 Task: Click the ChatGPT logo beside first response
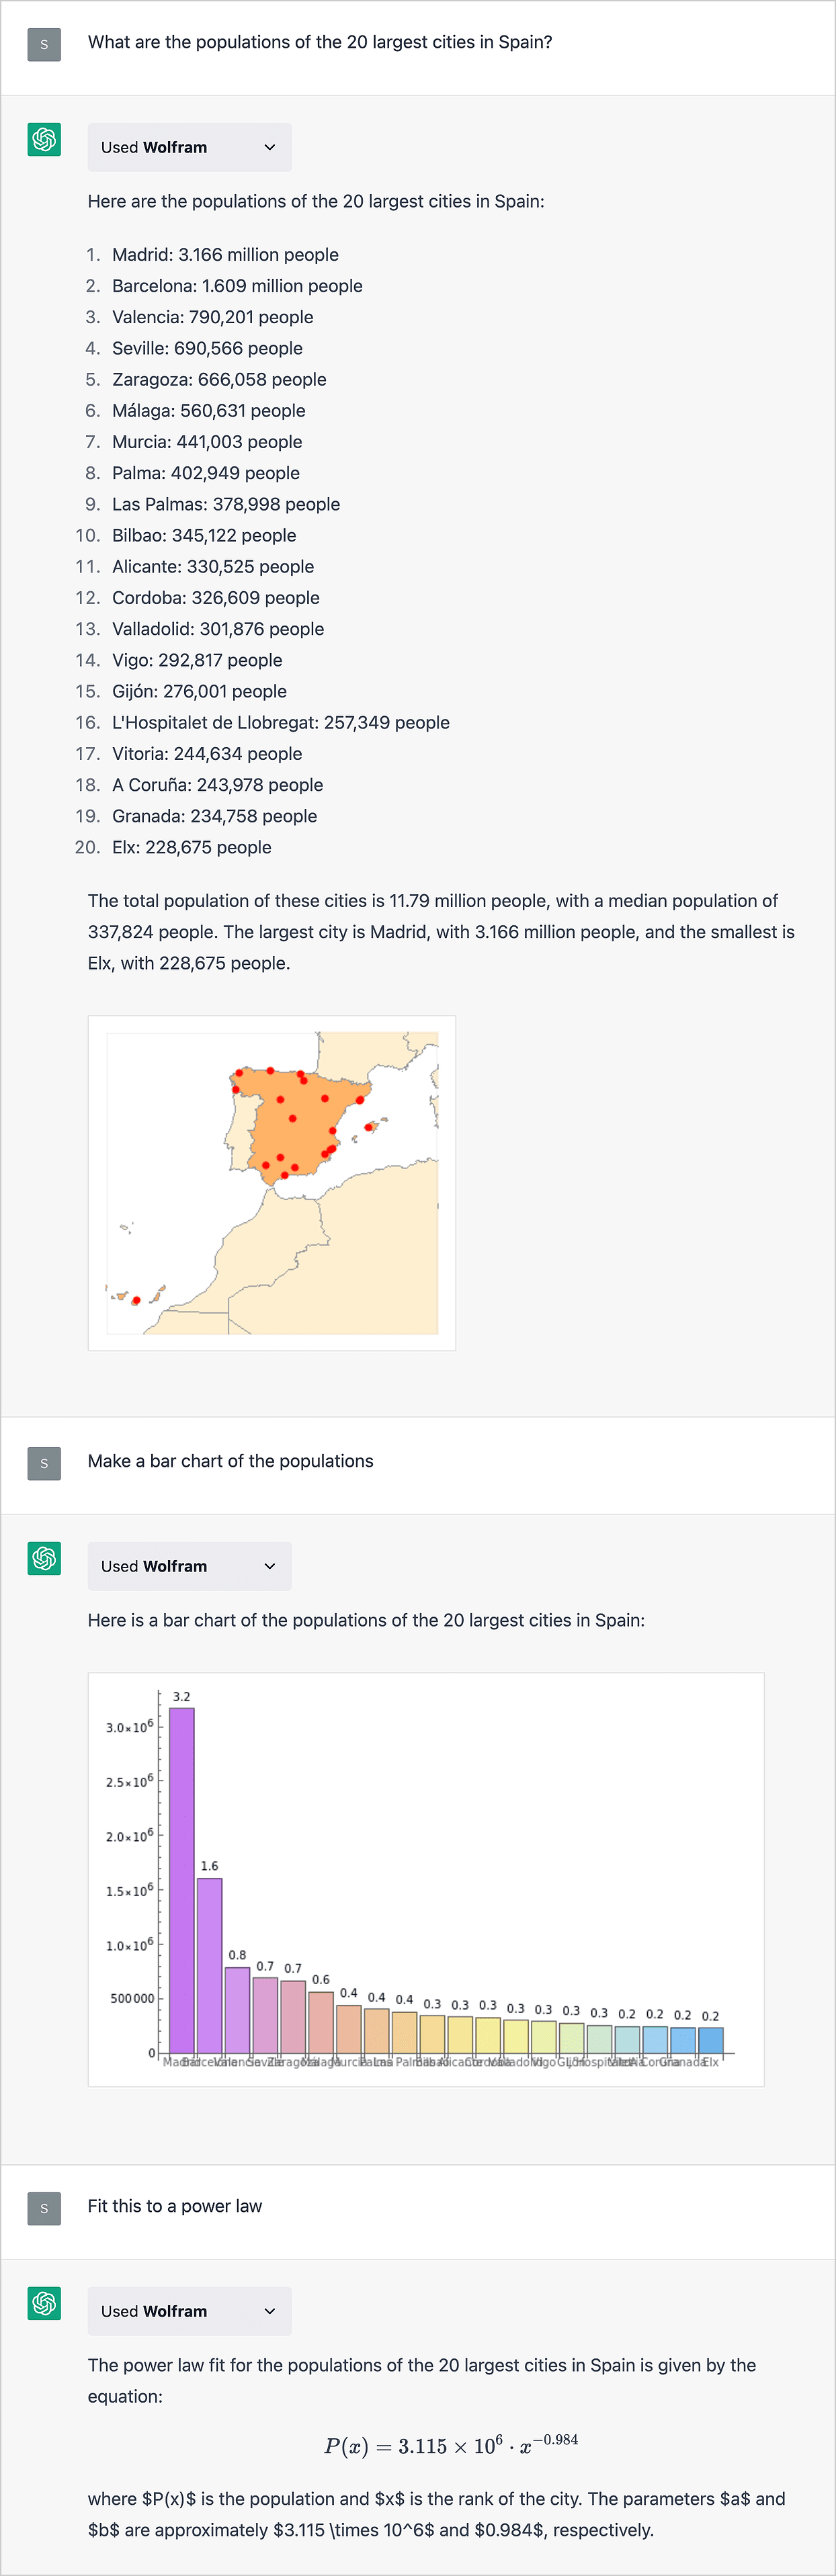44,139
